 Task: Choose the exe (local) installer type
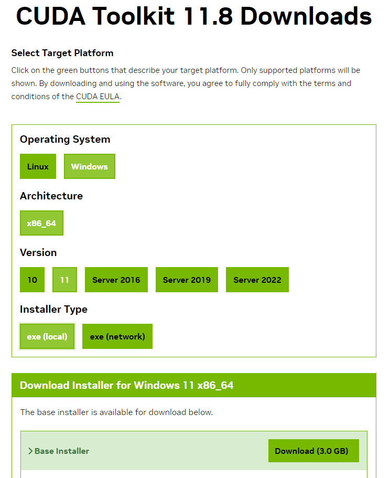click(47, 336)
